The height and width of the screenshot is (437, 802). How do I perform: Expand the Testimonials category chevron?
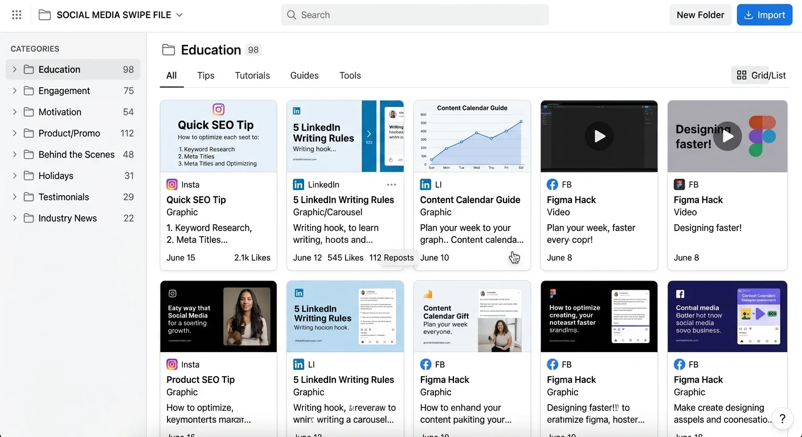tap(15, 197)
